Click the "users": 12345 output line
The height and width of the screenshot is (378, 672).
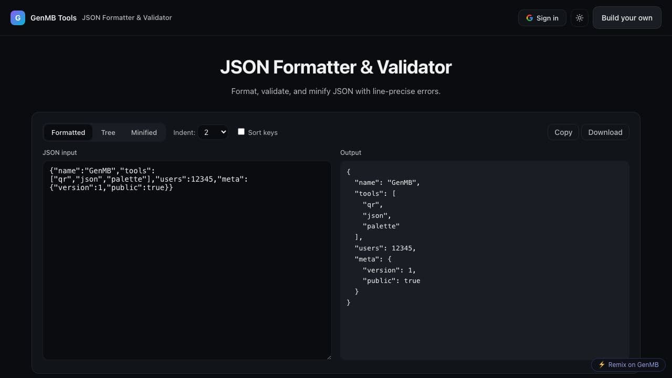[385, 248]
